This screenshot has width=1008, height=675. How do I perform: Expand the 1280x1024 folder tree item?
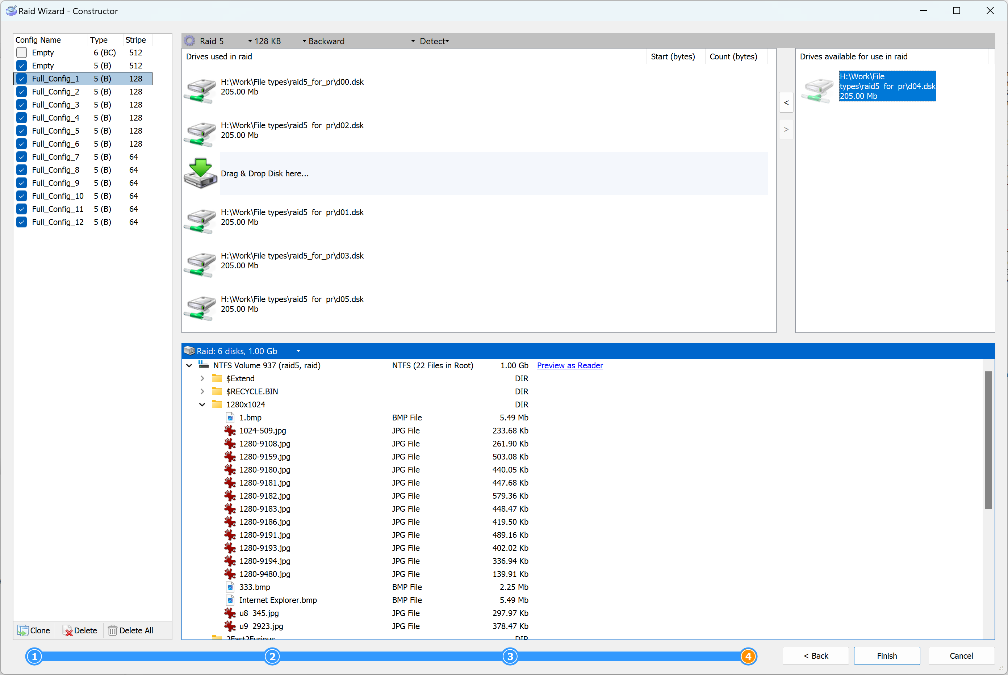coord(201,404)
